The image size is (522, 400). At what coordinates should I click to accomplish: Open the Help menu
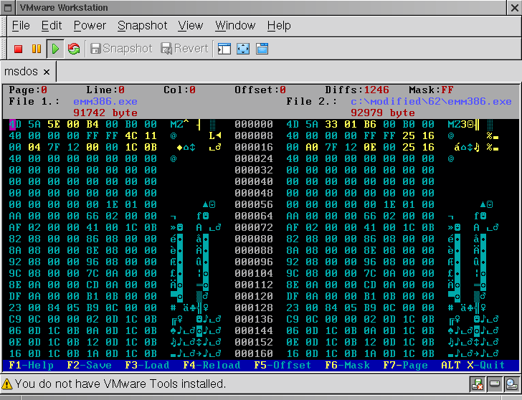pyautogui.click(x=279, y=25)
